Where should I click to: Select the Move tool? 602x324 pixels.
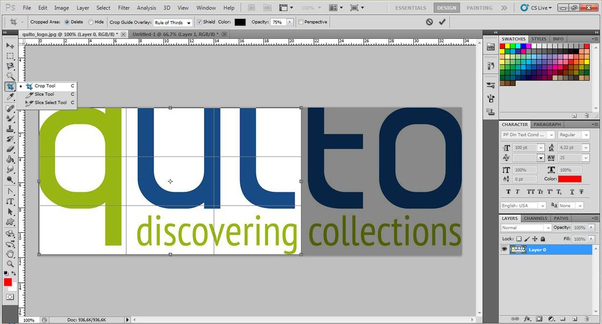[10, 46]
